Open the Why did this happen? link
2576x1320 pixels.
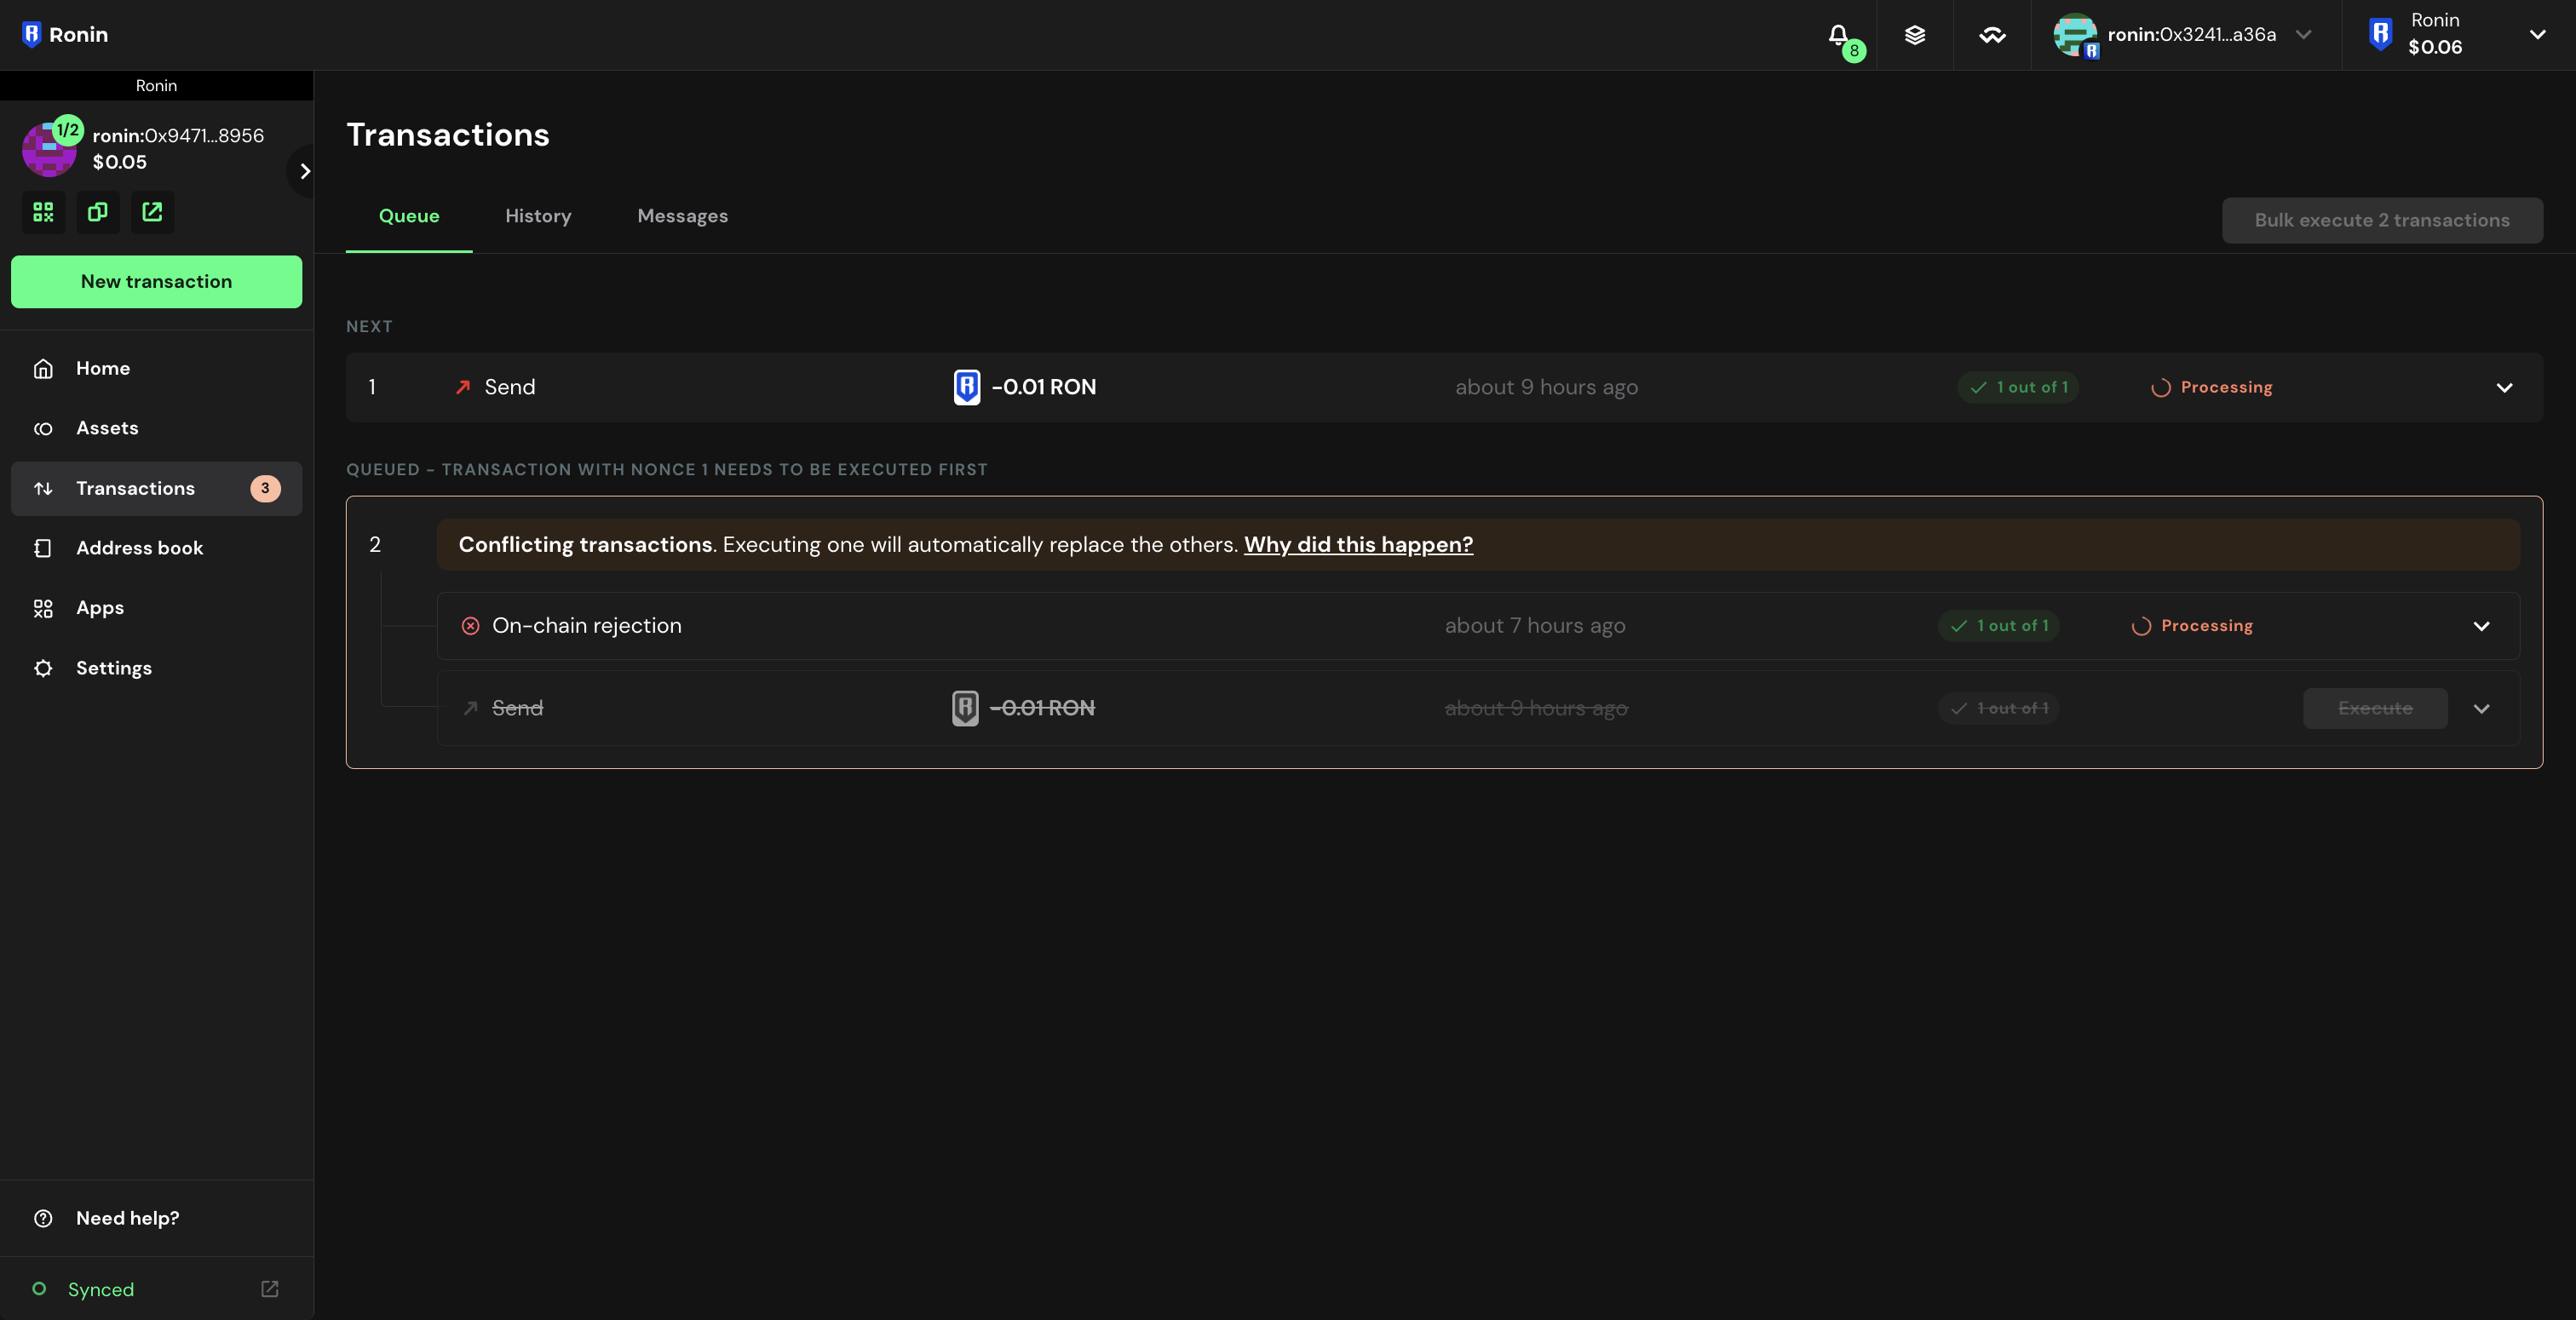[x=1358, y=544]
